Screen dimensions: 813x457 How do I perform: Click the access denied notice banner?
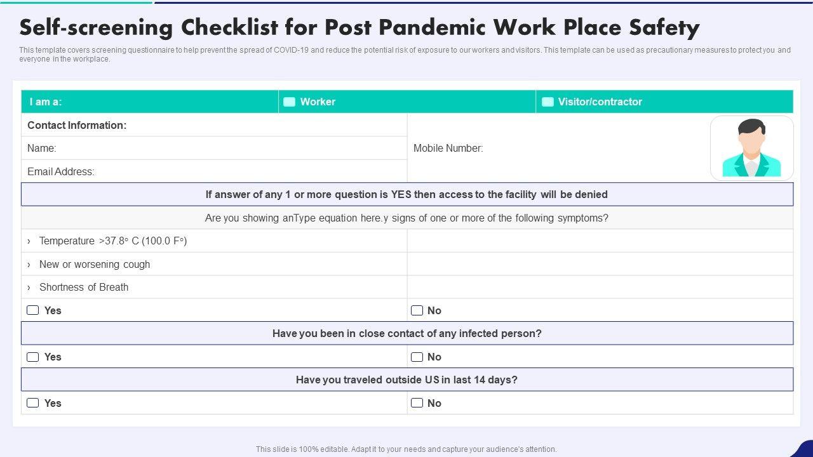coord(406,195)
